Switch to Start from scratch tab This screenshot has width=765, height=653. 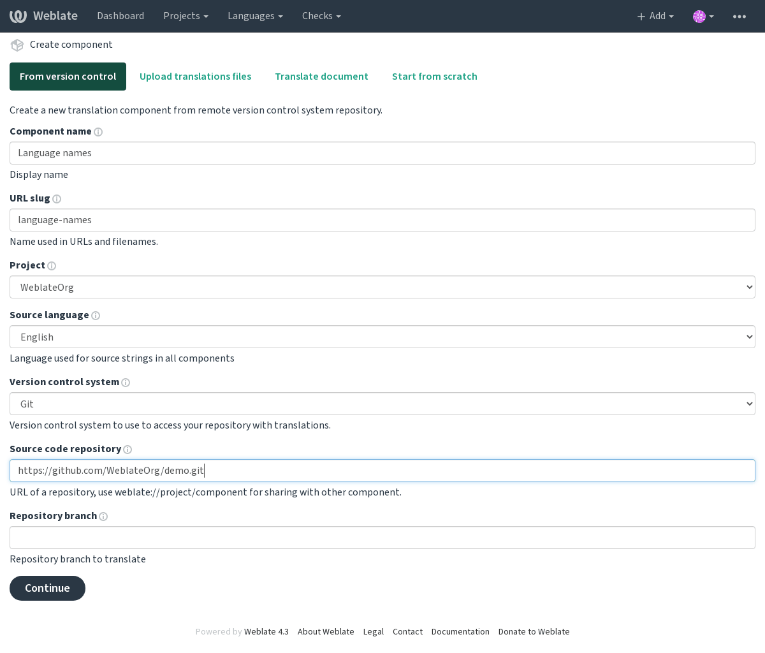tap(435, 77)
